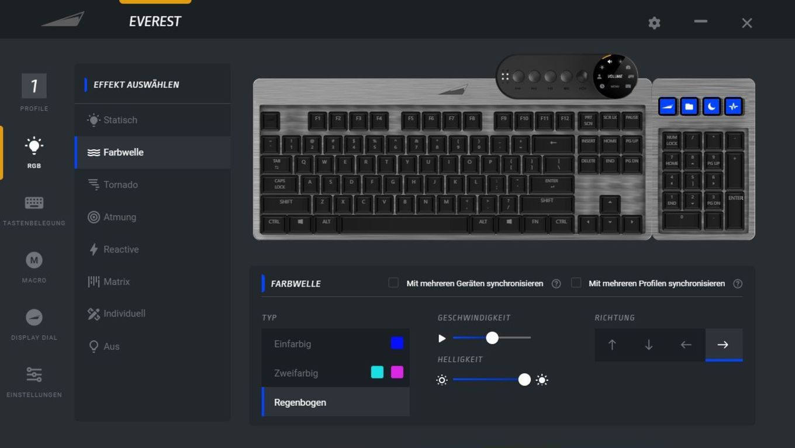This screenshot has height=448, width=795.
Task: Click the folder media dock key
Action: (689, 106)
